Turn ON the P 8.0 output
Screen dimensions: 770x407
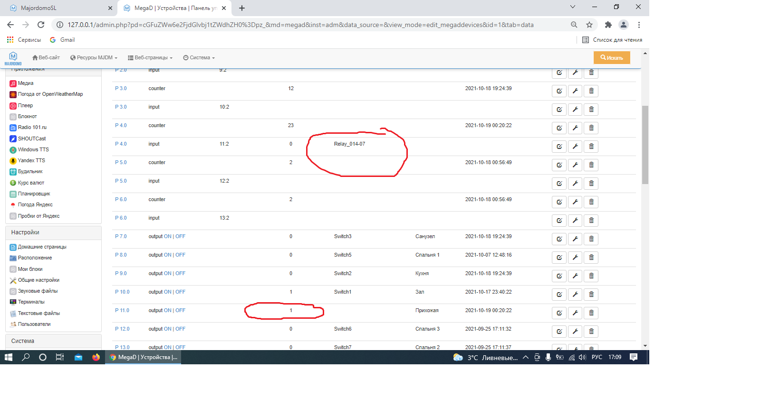click(167, 255)
